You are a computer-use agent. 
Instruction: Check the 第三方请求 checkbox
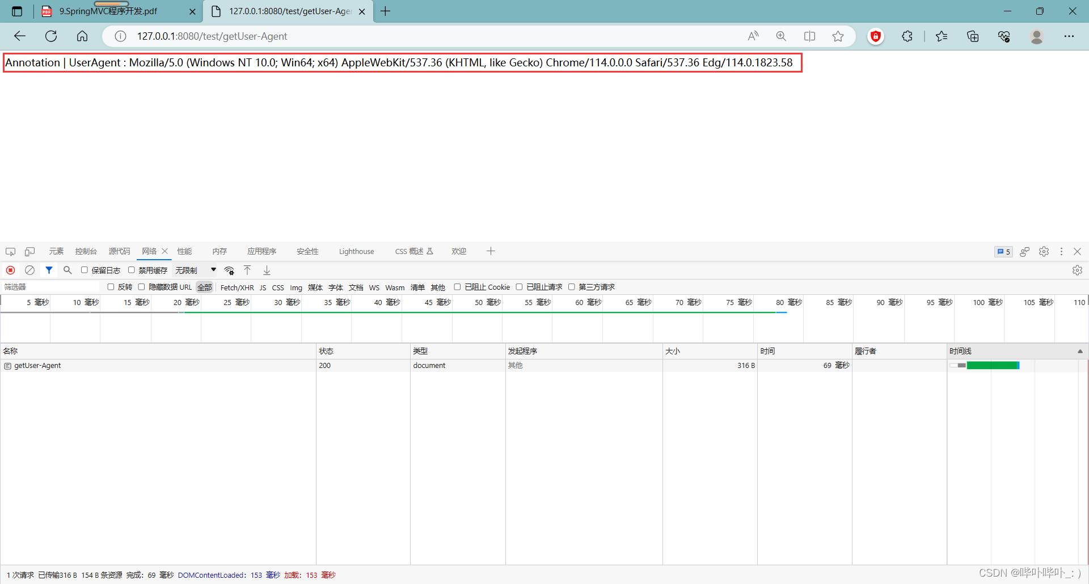point(572,287)
